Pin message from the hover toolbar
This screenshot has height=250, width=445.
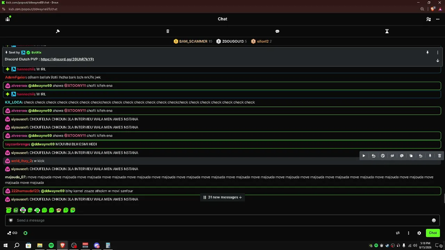[430, 156]
